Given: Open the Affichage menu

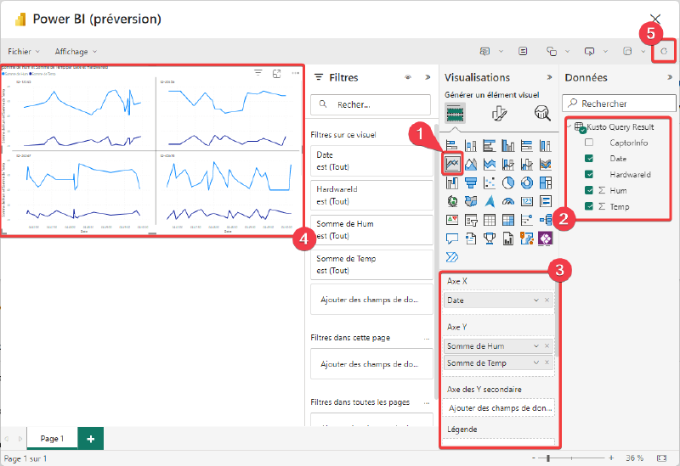Looking at the screenshot, I should click(x=76, y=52).
